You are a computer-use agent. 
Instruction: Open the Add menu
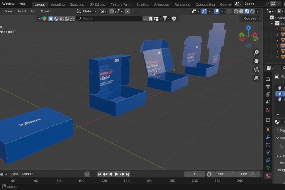33,11
